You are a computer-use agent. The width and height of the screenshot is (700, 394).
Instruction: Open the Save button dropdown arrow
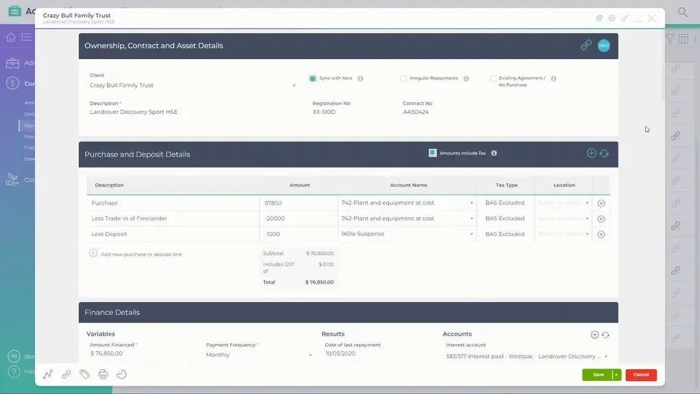[616, 375]
